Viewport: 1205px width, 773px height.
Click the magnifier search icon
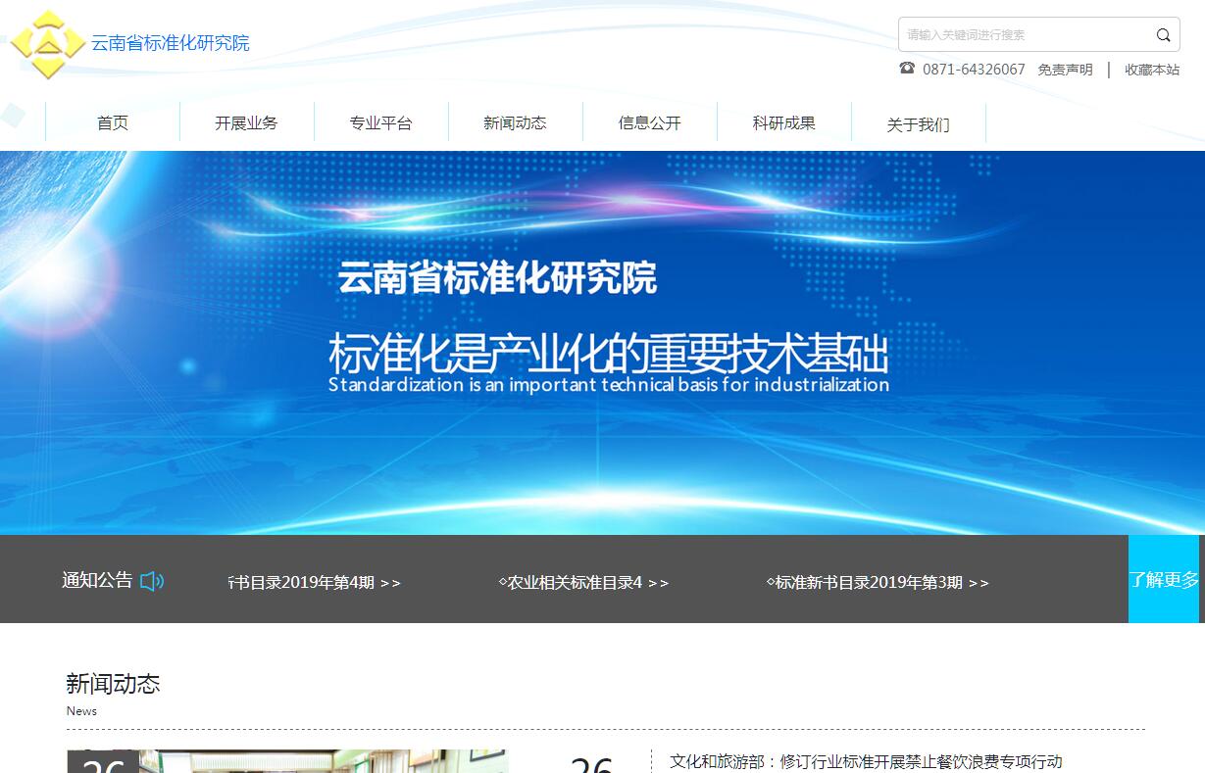[1163, 35]
